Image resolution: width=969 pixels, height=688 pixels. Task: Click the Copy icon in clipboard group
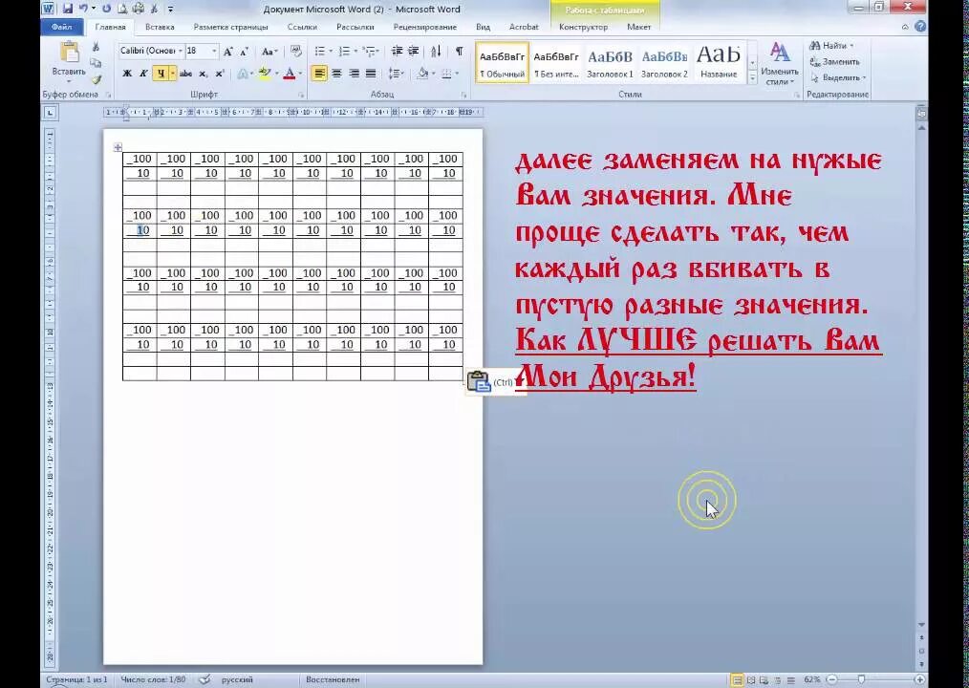click(x=96, y=63)
